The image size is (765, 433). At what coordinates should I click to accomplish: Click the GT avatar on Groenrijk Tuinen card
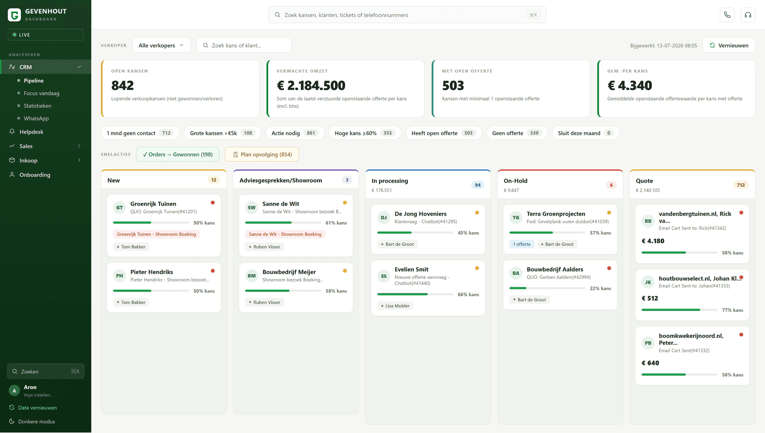[x=119, y=208]
